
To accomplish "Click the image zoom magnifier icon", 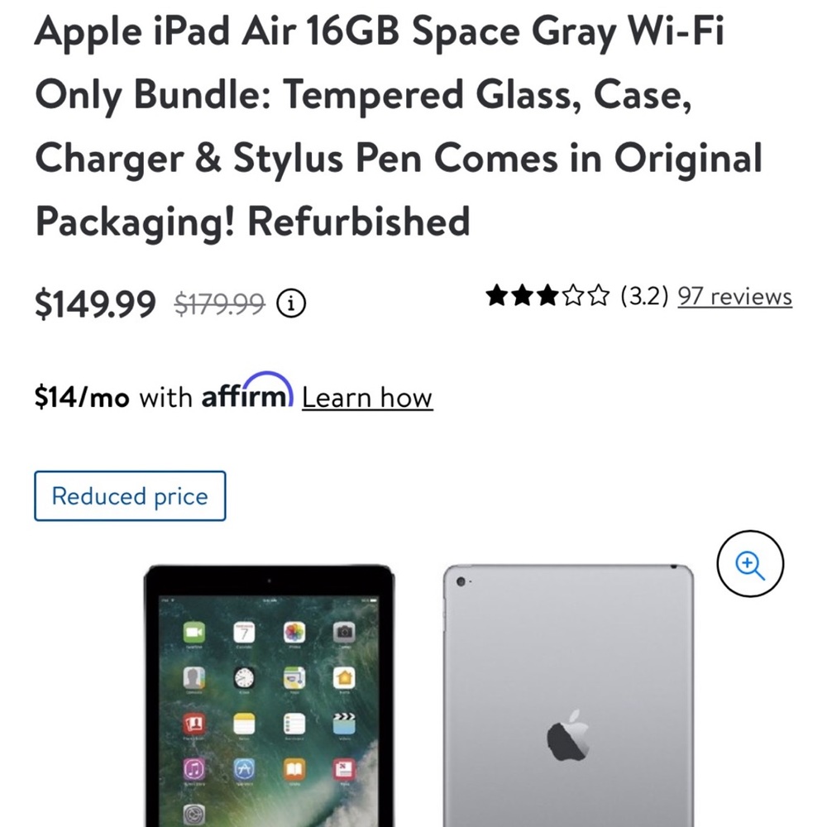I will (750, 563).
